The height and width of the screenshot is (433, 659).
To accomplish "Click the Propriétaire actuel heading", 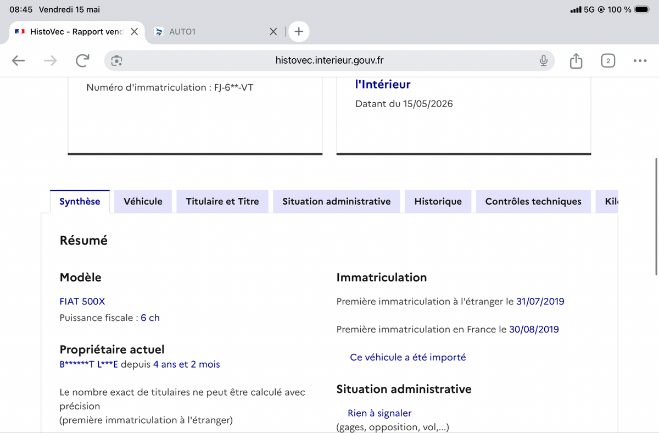I will pyautogui.click(x=112, y=350).
